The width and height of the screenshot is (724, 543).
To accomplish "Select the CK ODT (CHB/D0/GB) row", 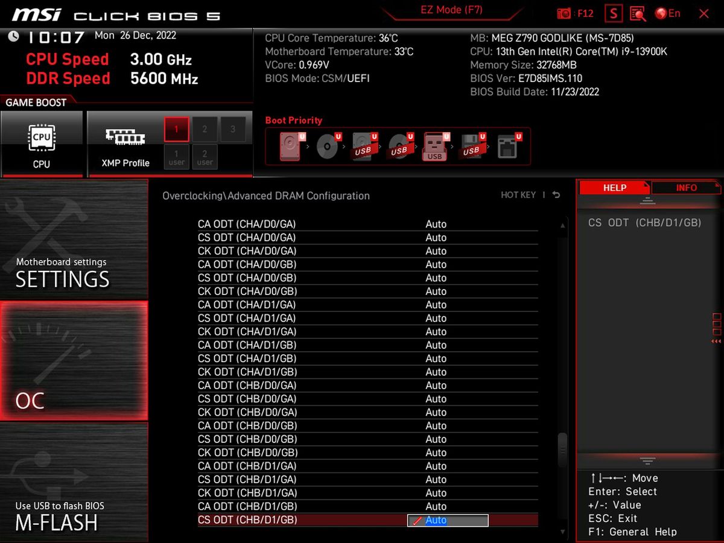I will click(x=368, y=453).
